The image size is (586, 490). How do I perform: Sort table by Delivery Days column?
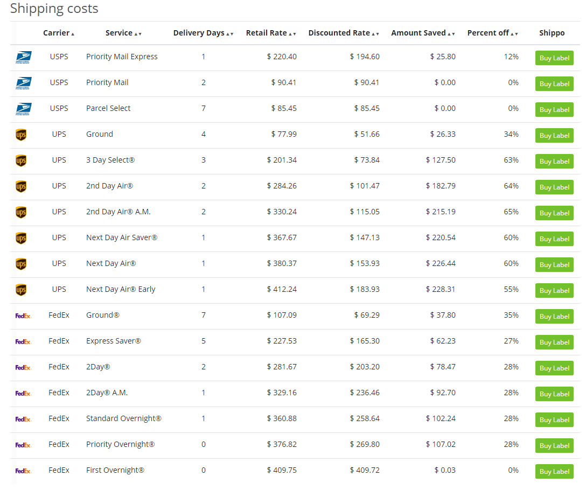click(x=203, y=33)
